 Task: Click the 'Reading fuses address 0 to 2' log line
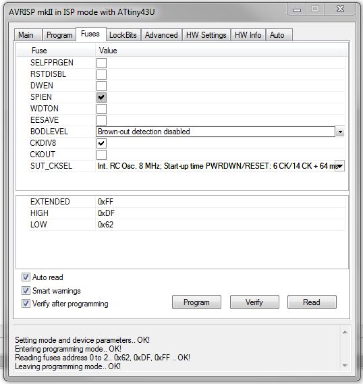103,358
